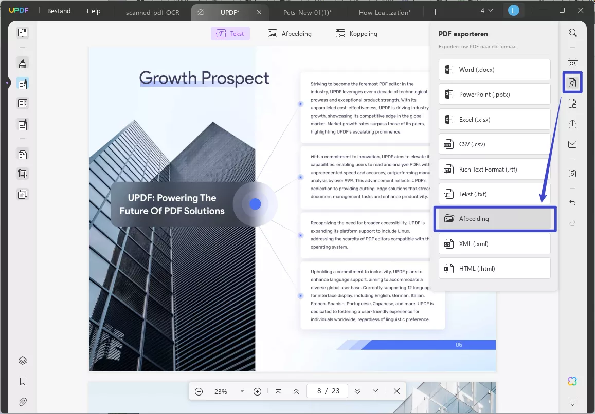595x414 pixels.
Task: Export to Tekst (.txt)
Action: (x=494, y=194)
